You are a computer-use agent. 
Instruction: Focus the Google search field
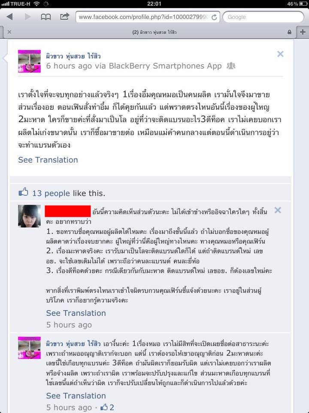click(263, 17)
